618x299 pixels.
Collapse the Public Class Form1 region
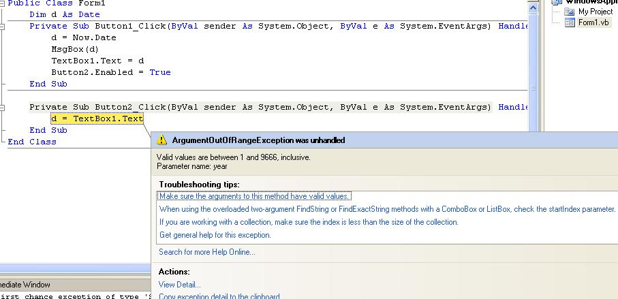click(x=3, y=3)
